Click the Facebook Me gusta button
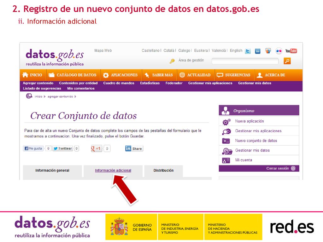This screenshot has width=323, height=242. [x=33, y=148]
